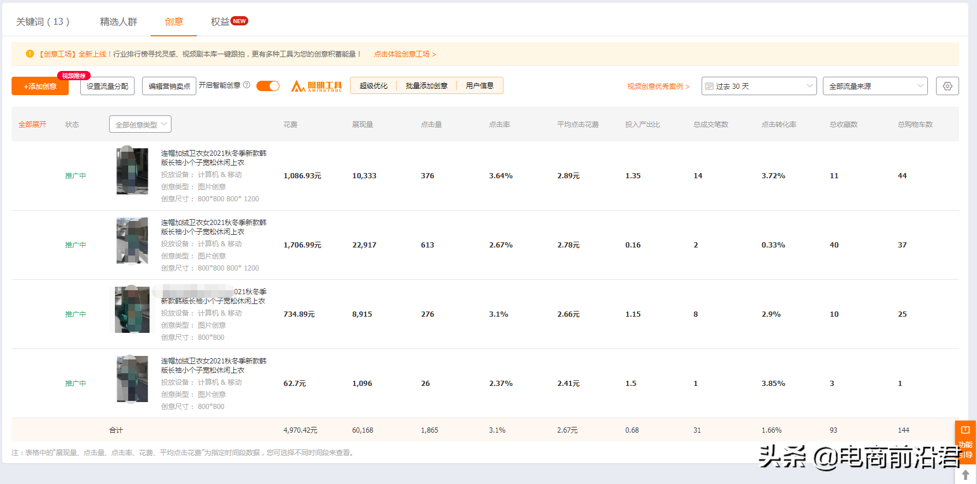Click the 花费 column header
Image resolution: width=977 pixels, height=484 pixels.
pos(290,124)
